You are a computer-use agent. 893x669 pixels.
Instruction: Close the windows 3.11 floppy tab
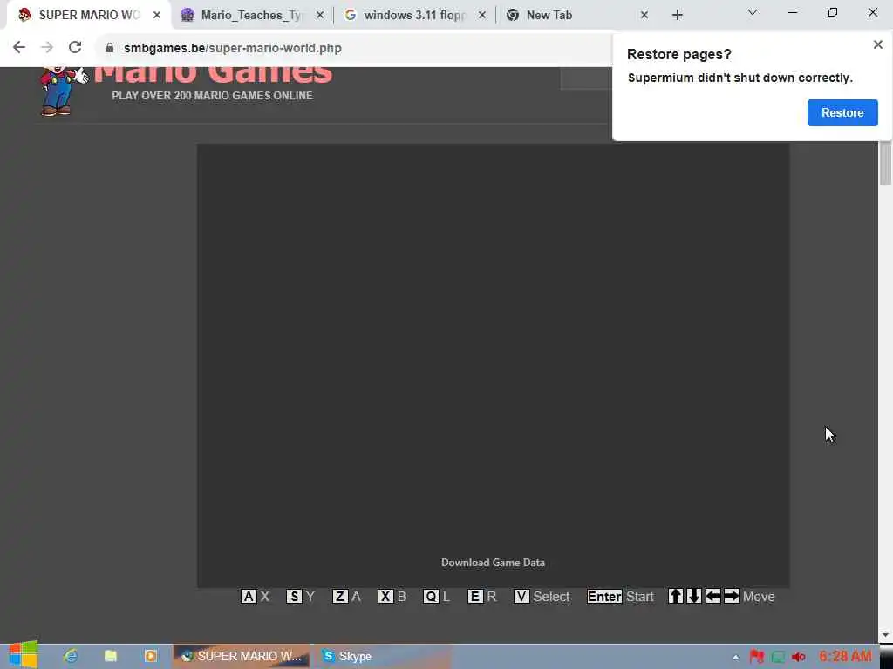pyautogui.click(x=482, y=16)
